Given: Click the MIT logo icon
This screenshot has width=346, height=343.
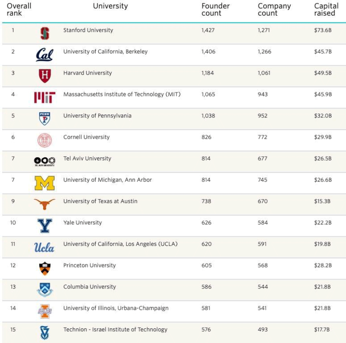Looking at the screenshot, I should coord(45,98).
